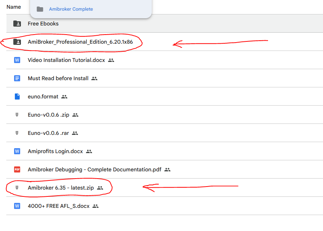Click the Amibroker Complete folder icon
Image resolution: width=323 pixels, height=231 pixels.
pos(40,9)
